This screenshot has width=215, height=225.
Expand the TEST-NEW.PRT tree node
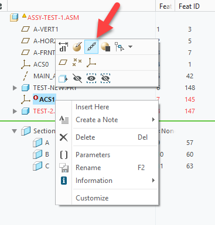coord(15,88)
